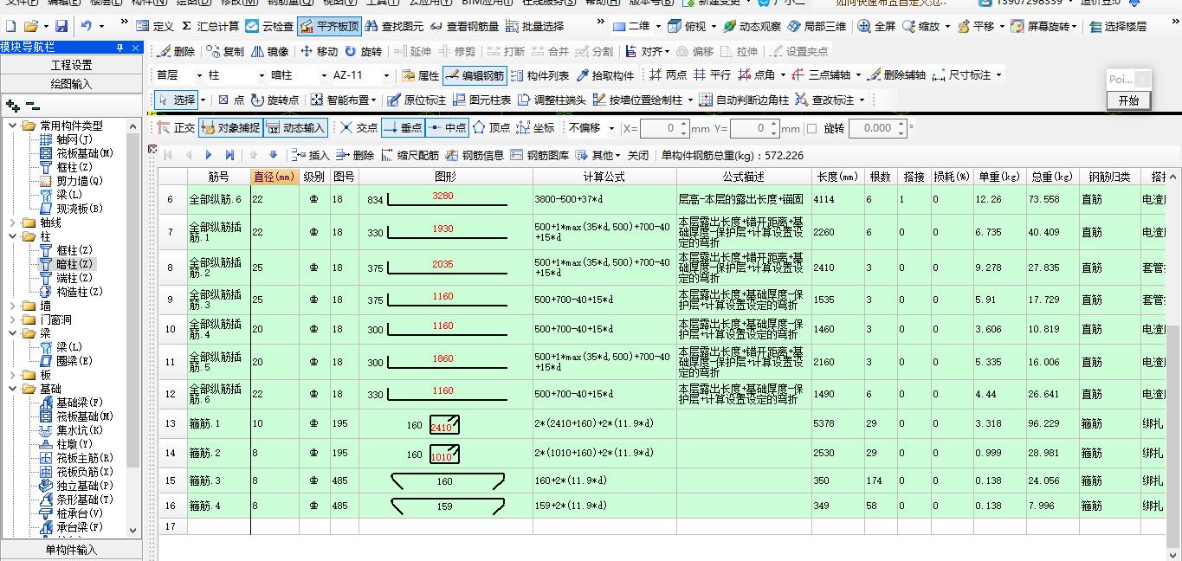Screen dimensions: 1182x561
Task: Expand the 墙 tree node
Action: pyautogui.click(x=12, y=306)
